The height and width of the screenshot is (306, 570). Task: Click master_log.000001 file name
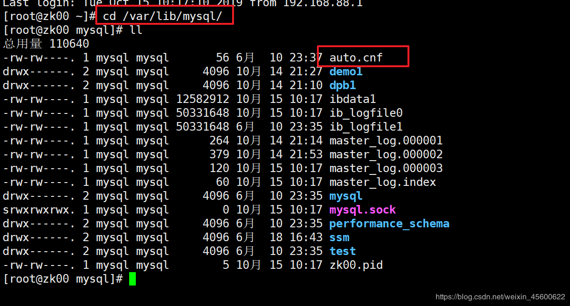pos(386,140)
